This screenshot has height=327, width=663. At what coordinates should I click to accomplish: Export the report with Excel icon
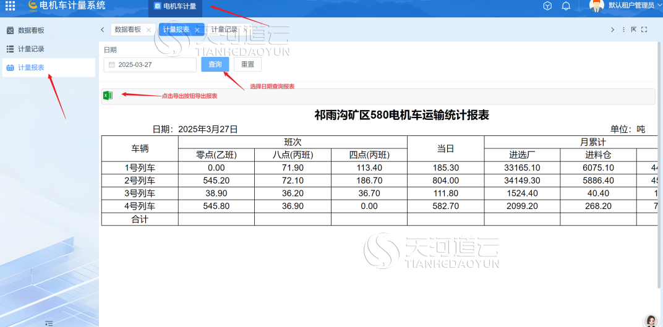coord(108,96)
